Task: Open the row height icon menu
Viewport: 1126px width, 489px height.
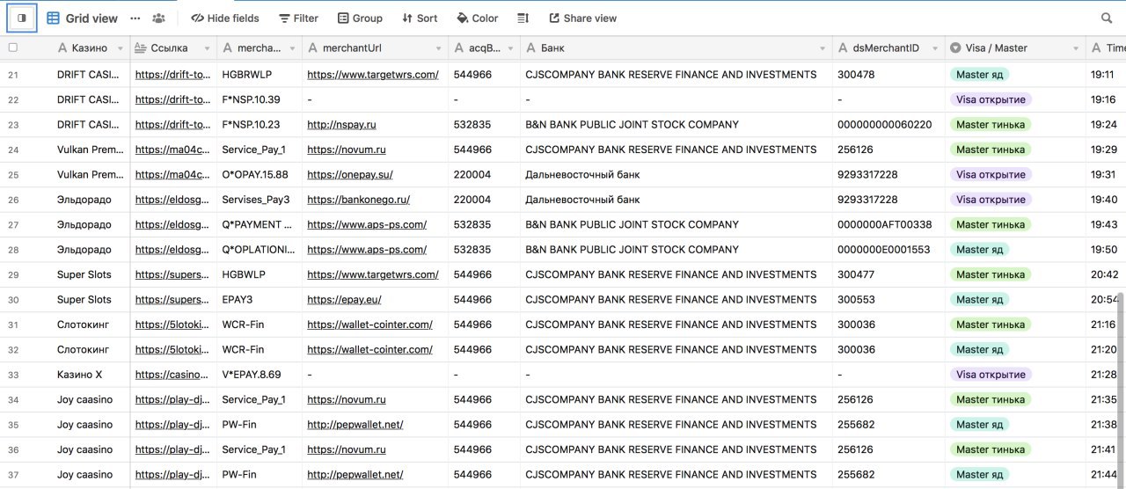Action: pyautogui.click(x=523, y=18)
